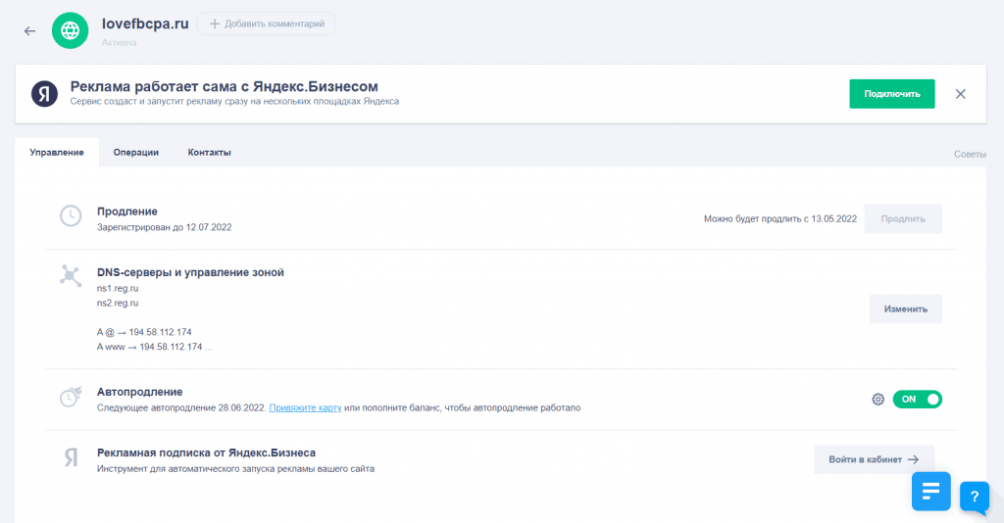Click the auto-renewal clock icon
The image size is (1004, 523).
click(x=71, y=397)
